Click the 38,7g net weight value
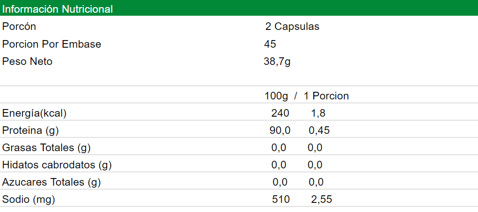Screen dimensions: 478x212 [x=277, y=62]
